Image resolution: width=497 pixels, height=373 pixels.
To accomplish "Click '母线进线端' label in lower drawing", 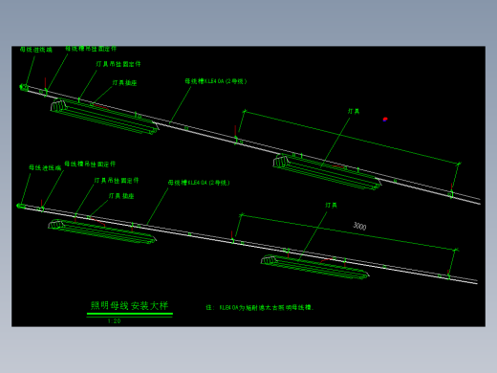I will click(45, 167).
